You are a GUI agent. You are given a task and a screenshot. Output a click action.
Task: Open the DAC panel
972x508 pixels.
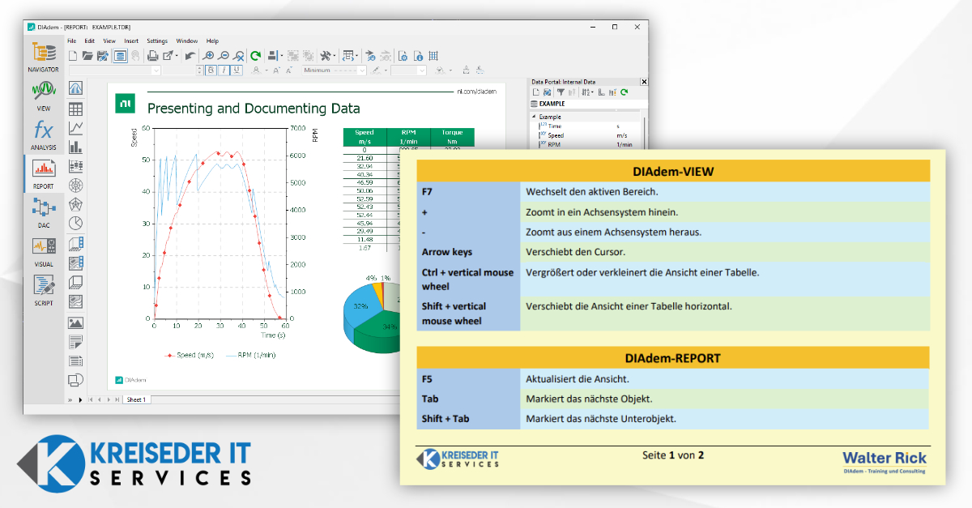coord(44,212)
